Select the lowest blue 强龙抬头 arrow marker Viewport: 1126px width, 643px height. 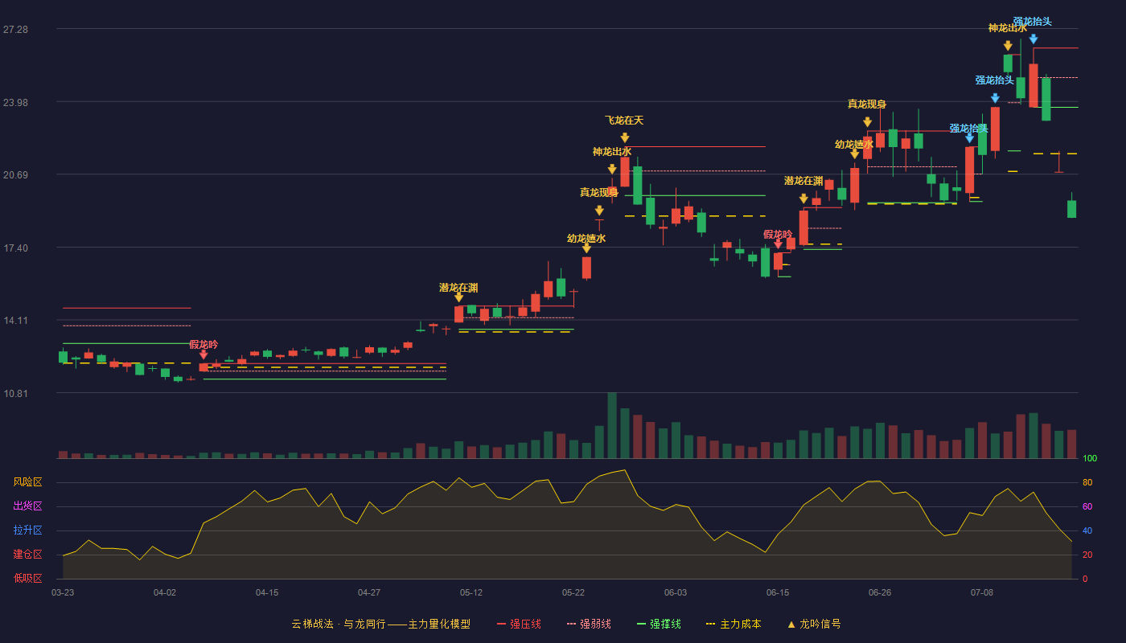point(969,138)
